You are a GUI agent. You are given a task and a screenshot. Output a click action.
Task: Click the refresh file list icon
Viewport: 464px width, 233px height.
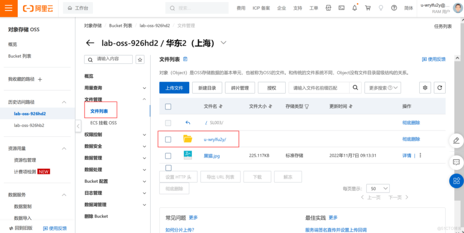click(439, 88)
